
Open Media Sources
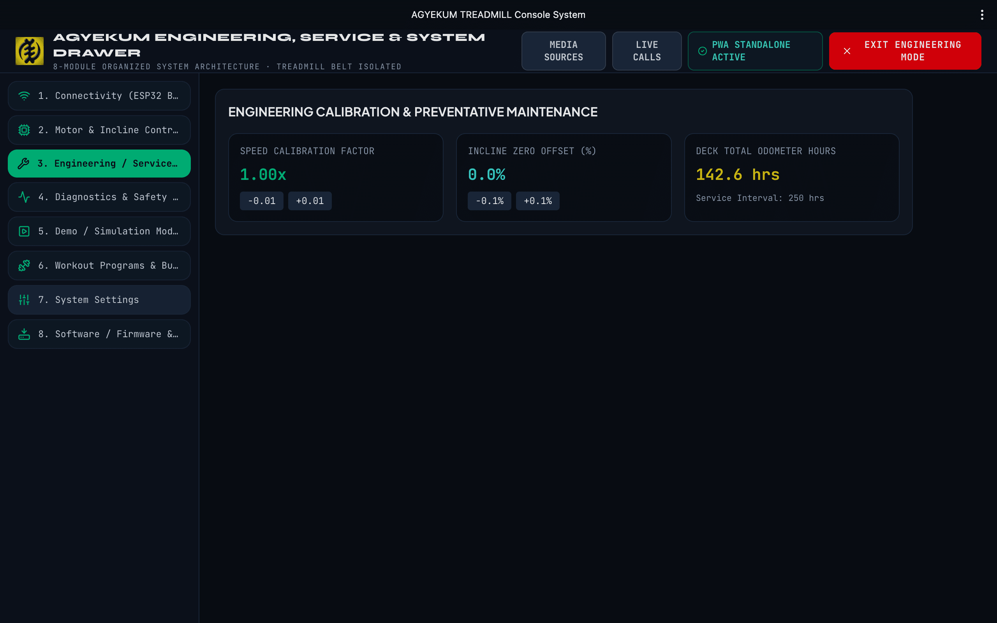point(563,51)
